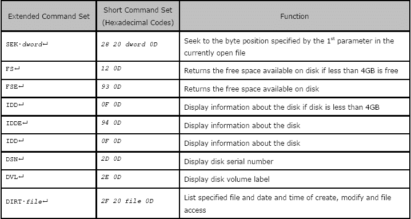Viewport: 411px width, 219px height.
Task: Click the Short Command Set header cell
Action: pos(138,16)
